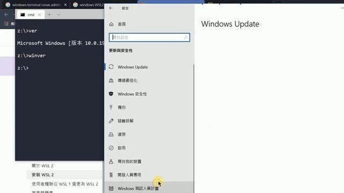Click the Windows security shield icon
344x193 pixels.
(x=111, y=94)
